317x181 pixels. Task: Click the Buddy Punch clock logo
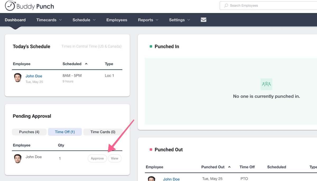pos(10,6)
